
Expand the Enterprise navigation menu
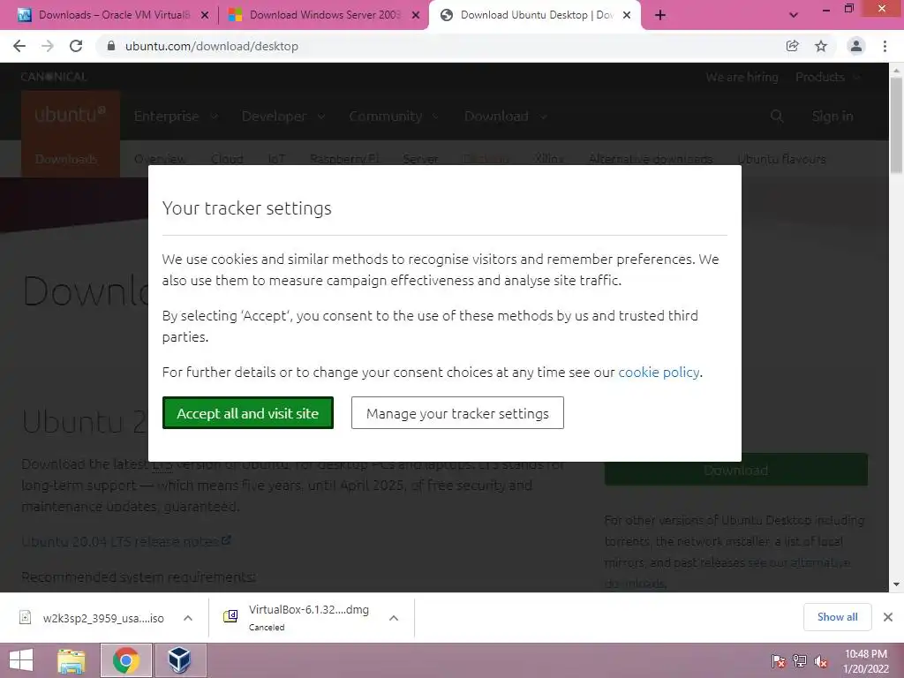(x=176, y=117)
